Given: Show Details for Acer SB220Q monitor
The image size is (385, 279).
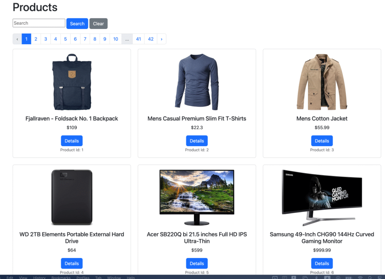Looking at the screenshot, I should (x=197, y=264).
